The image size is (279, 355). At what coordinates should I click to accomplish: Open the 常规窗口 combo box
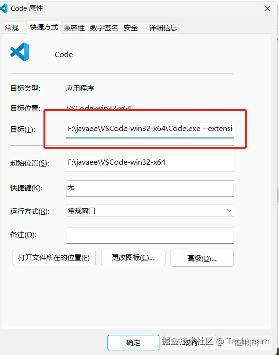[x=150, y=211]
